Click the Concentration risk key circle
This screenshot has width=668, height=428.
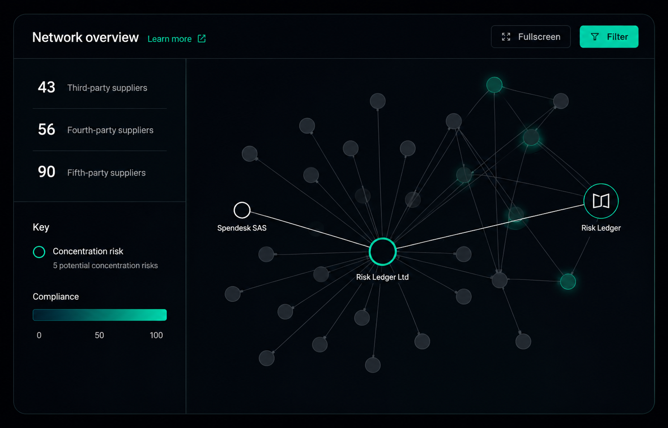coord(39,252)
